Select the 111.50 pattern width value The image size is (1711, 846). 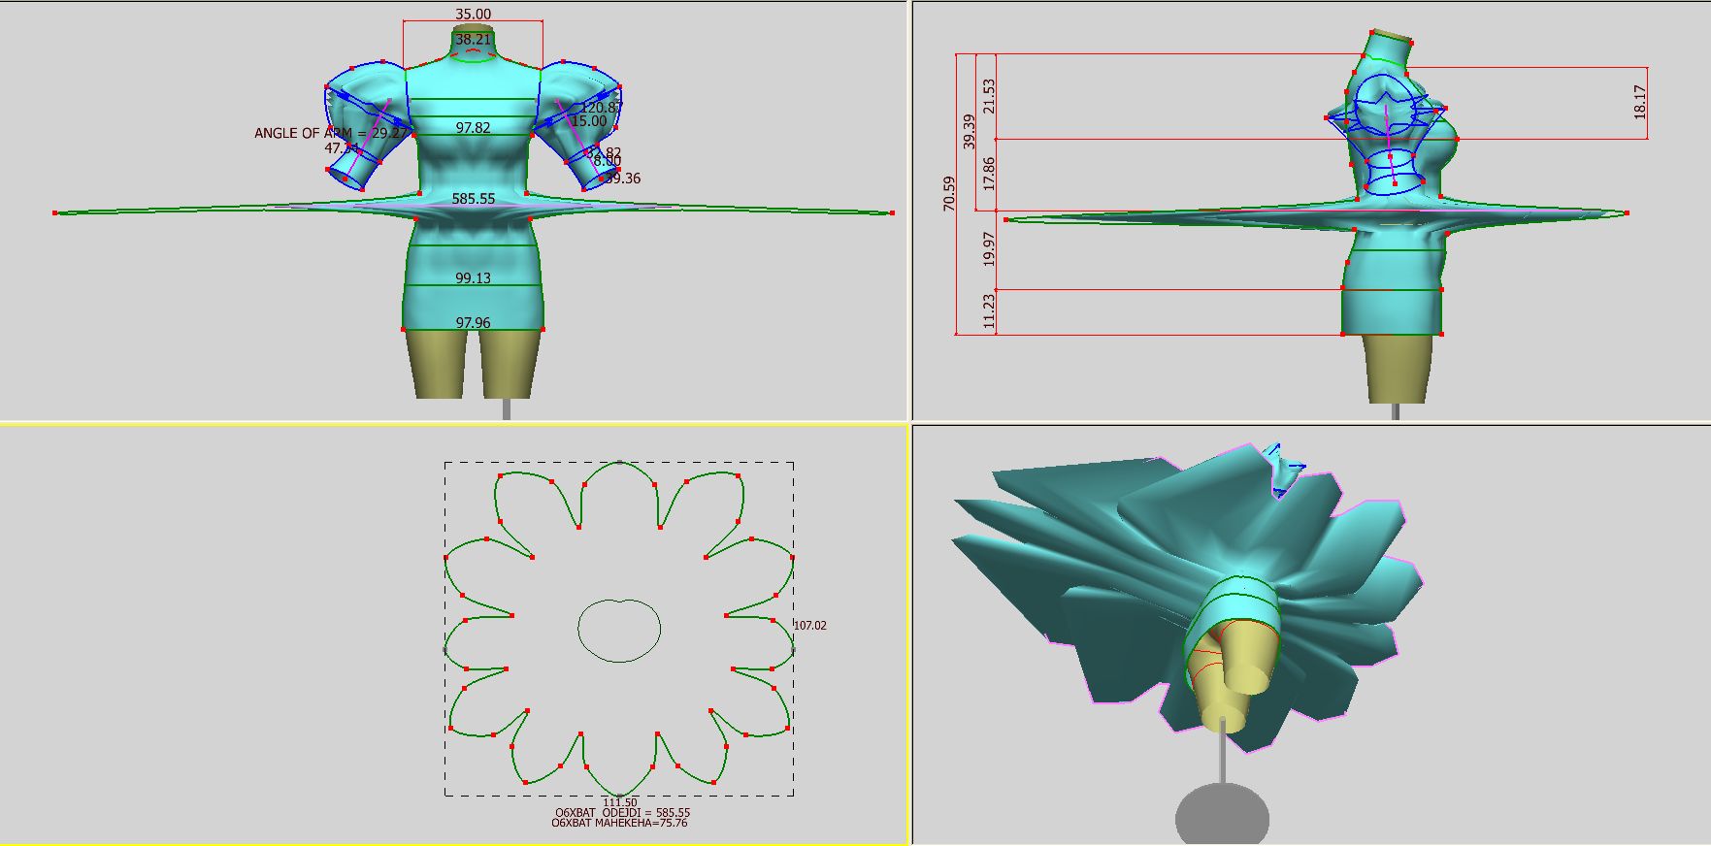click(x=620, y=802)
